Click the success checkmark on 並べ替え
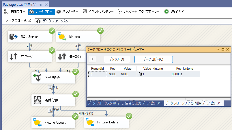This screenshot has height=130, width=232. 52,51
